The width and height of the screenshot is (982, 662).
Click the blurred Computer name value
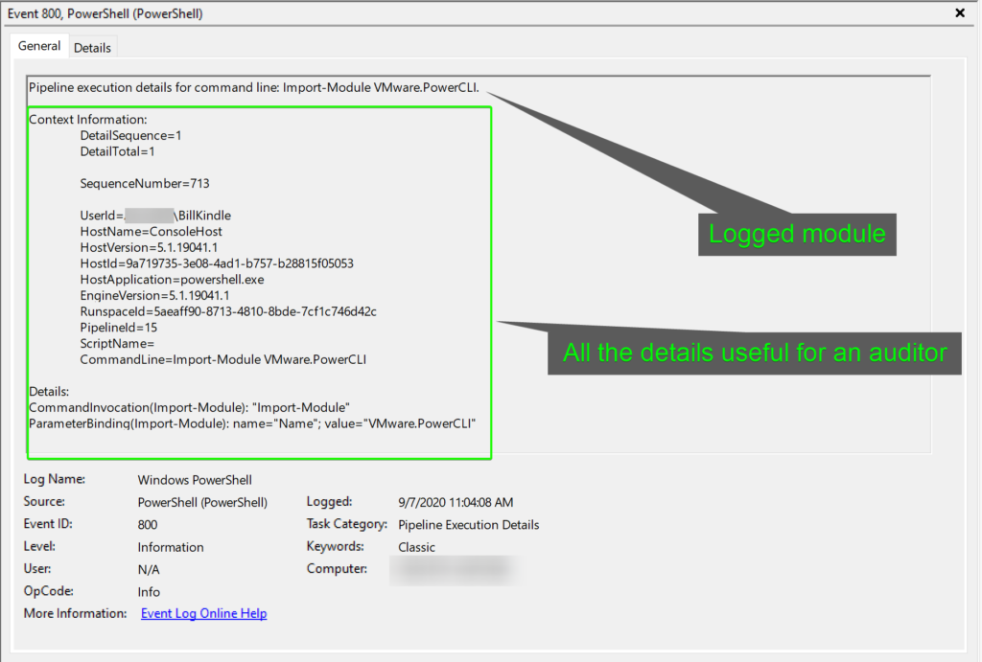click(x=455, y=569)
